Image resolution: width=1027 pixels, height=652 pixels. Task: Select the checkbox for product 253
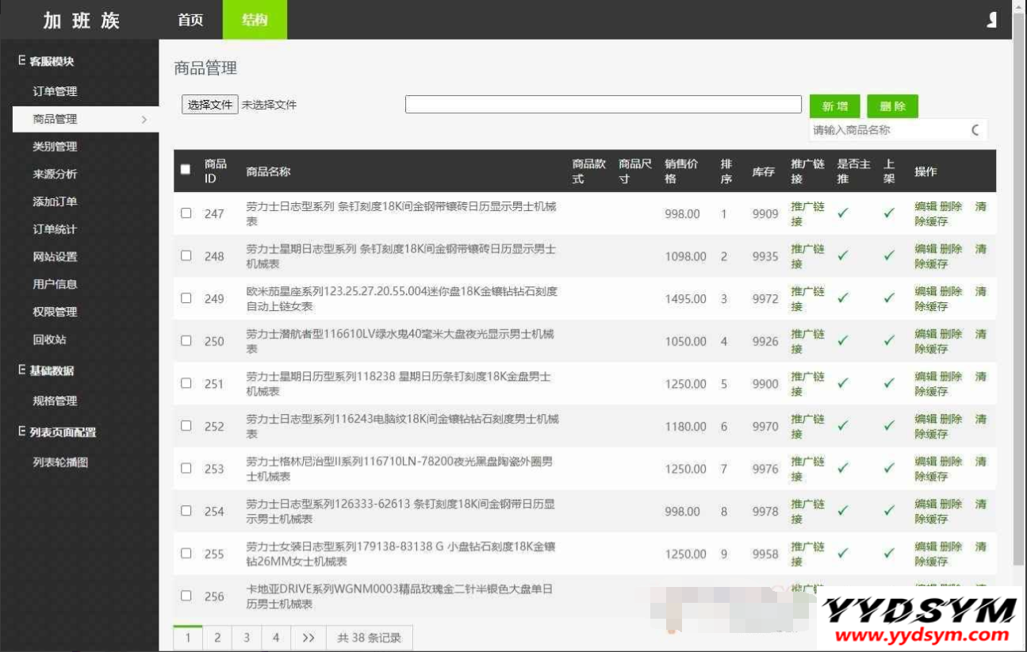click(x=186, y=468)
